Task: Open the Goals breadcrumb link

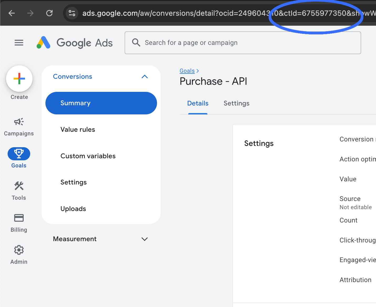Action: point(187,71)
